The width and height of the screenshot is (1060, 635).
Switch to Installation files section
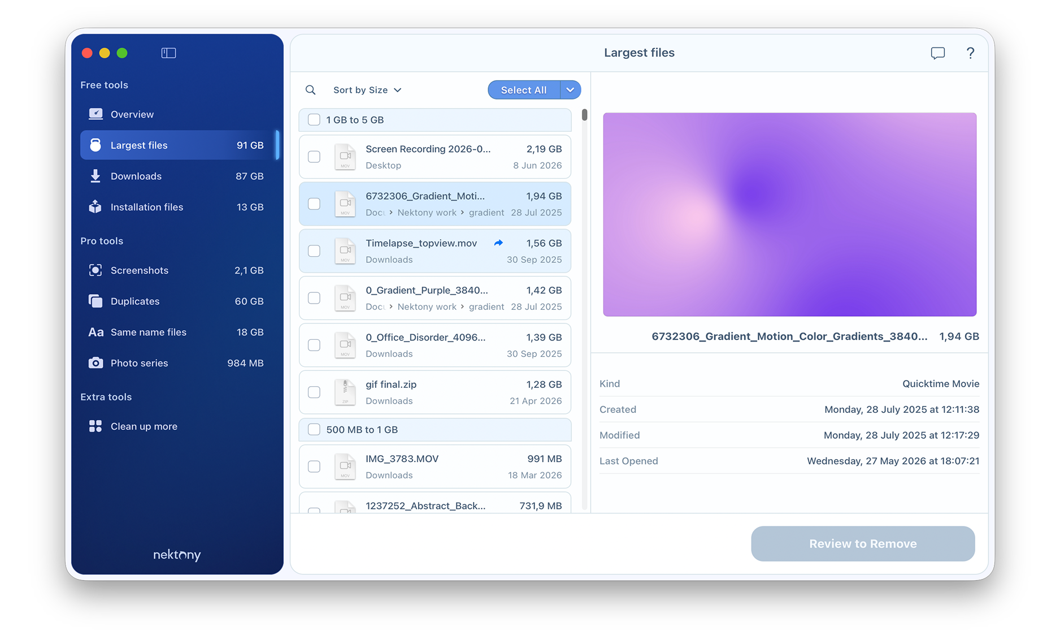click(177, 207)
